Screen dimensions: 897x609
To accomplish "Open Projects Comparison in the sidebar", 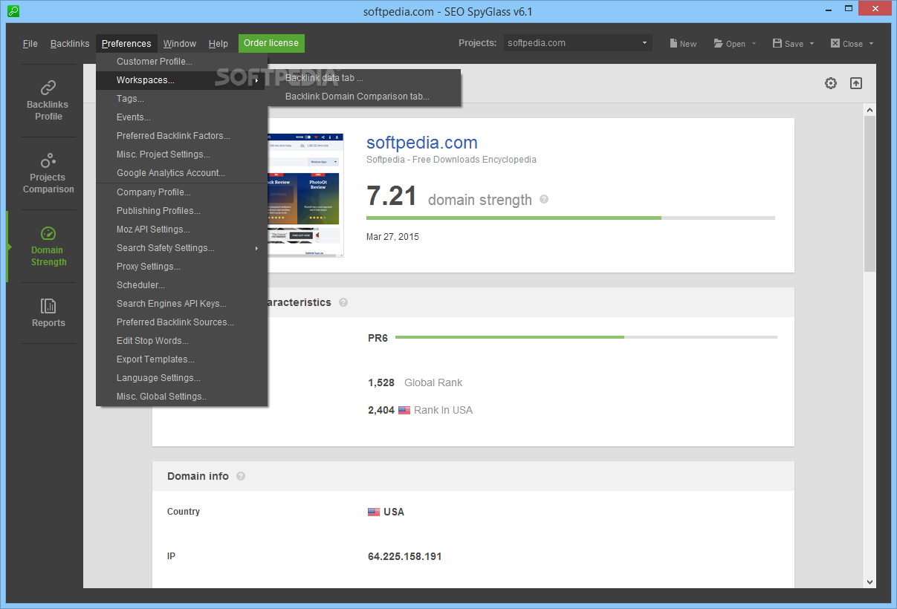I will (48, 174).
